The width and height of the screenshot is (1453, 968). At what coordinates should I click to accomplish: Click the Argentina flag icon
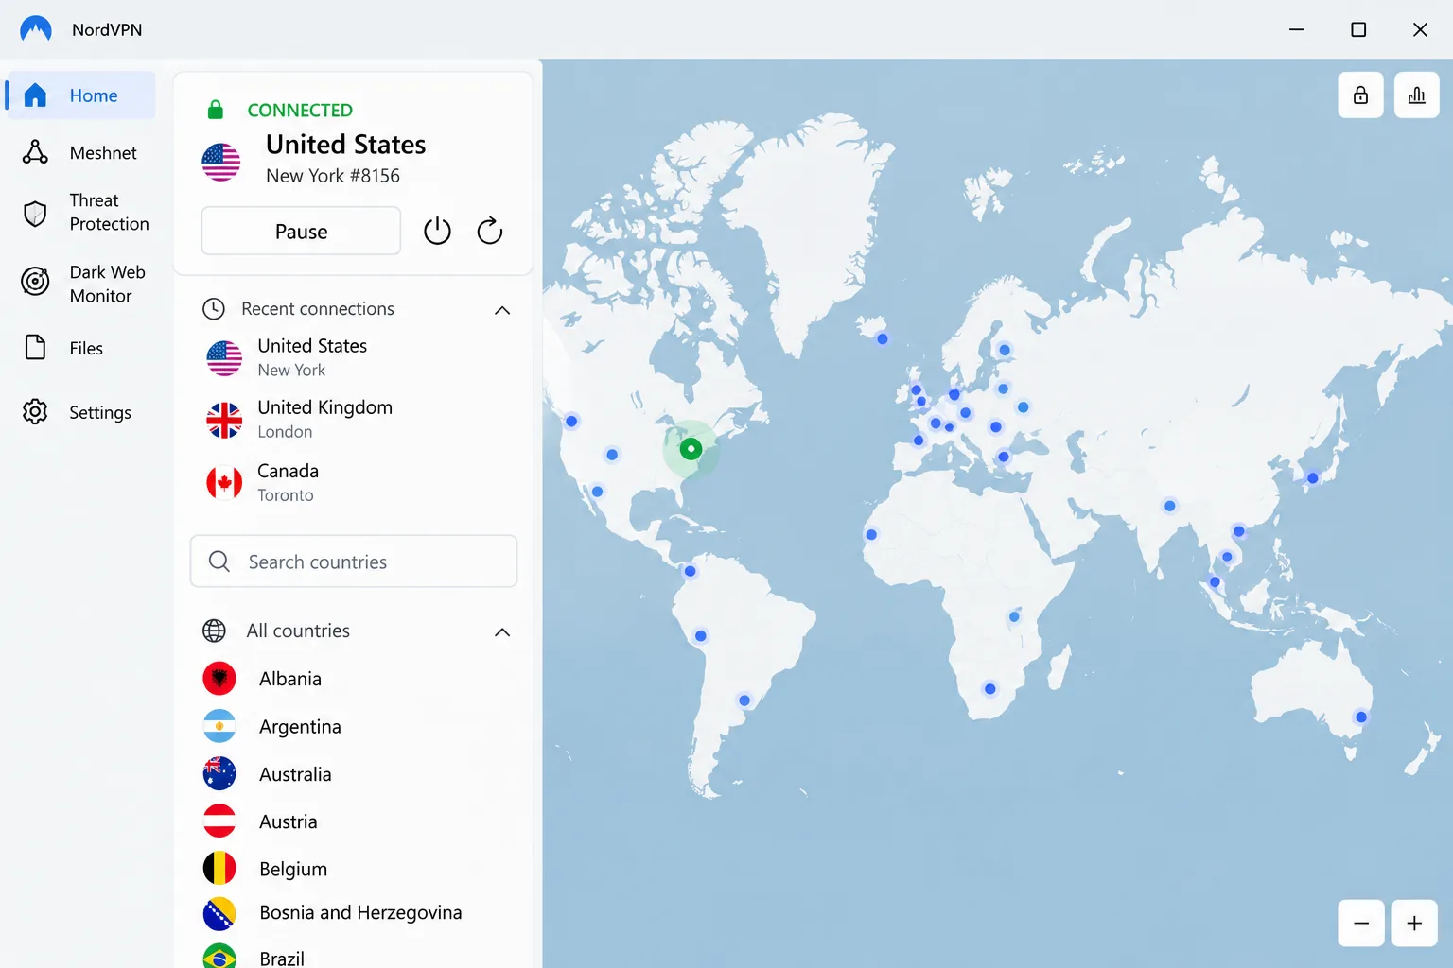click(219, 726)
